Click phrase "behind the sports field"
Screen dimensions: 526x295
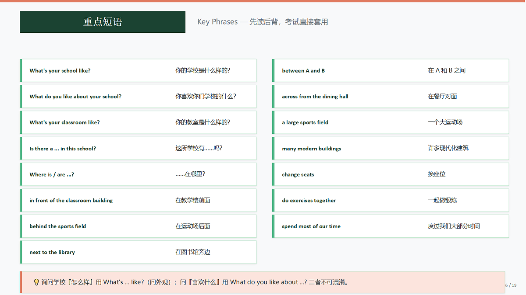[x=58, y=226]
